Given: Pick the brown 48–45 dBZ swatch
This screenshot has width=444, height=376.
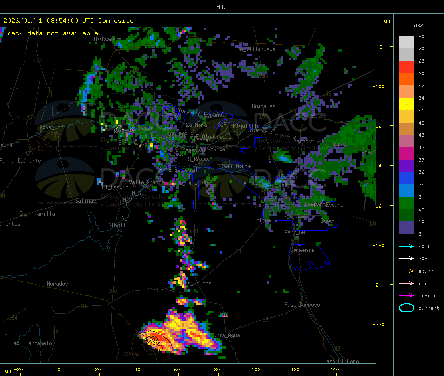Looking at the screenshot, I should 407,129.
